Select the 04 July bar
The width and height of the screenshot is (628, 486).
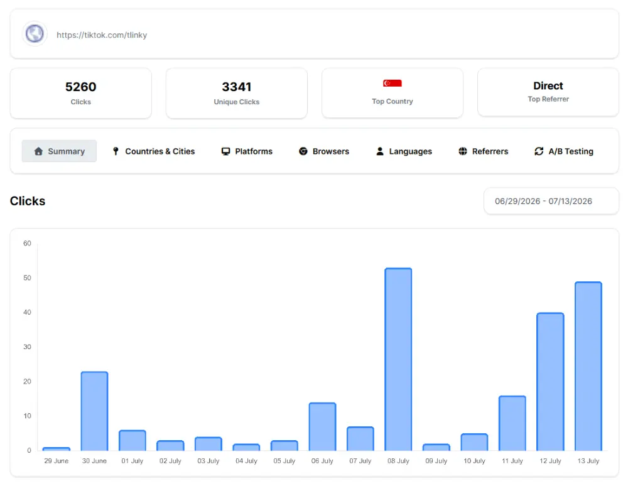point(246,447)
